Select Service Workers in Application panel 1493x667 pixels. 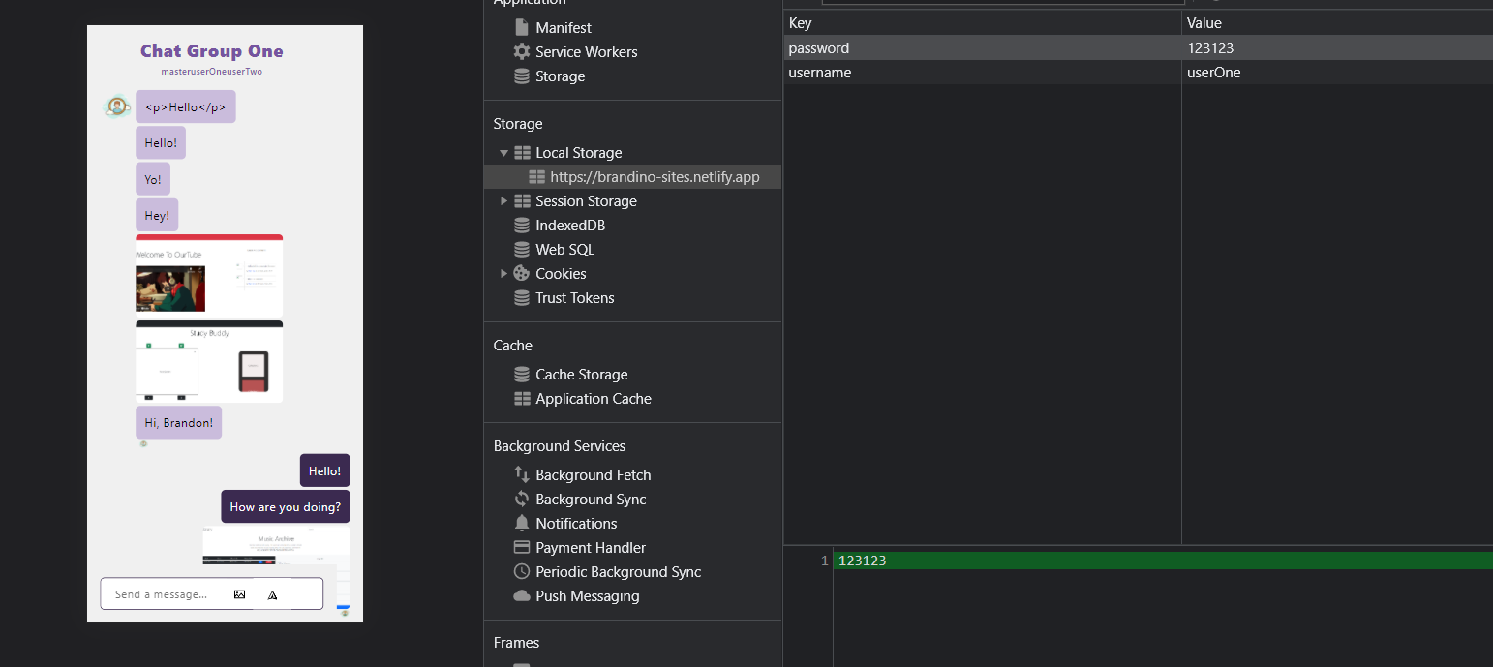(x=585, y=51)
